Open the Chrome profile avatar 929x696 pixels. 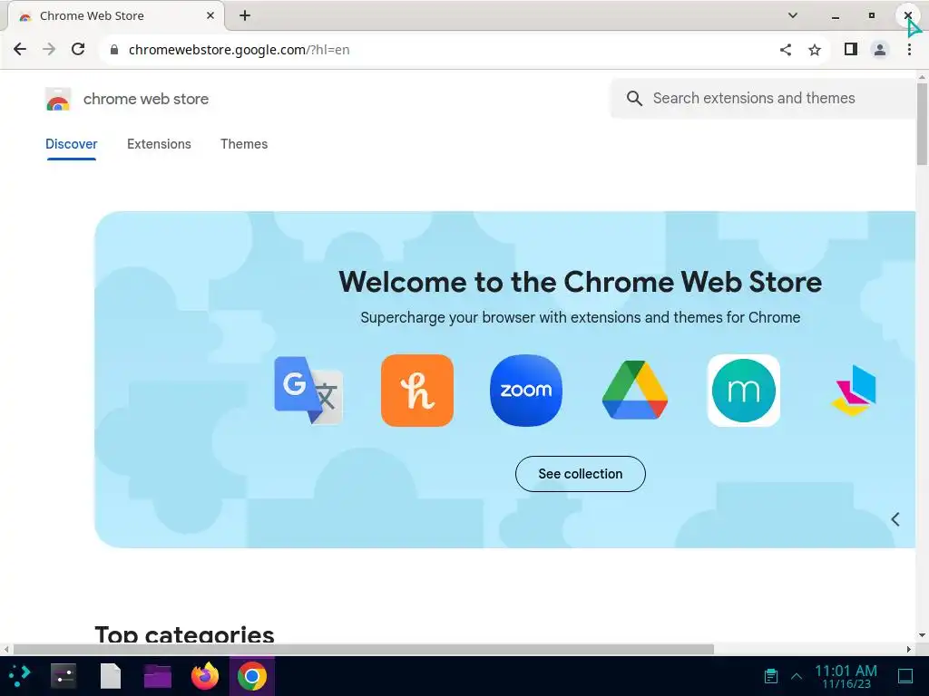pyautogui.click(x=880, y=50)
